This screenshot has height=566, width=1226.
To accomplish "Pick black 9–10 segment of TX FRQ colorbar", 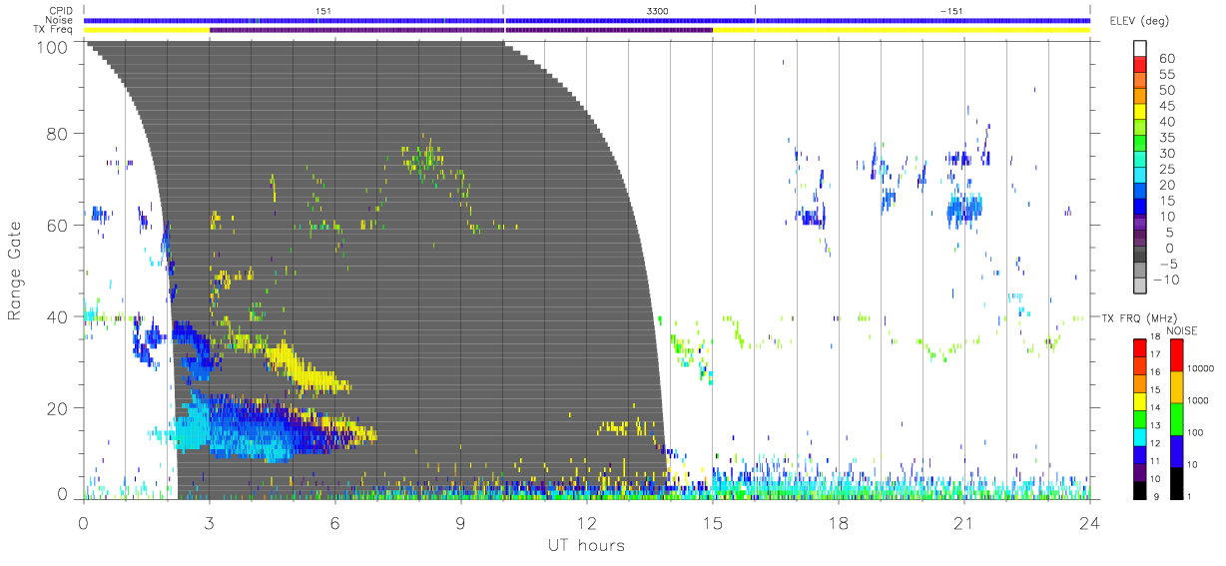I will (1141, 488).
